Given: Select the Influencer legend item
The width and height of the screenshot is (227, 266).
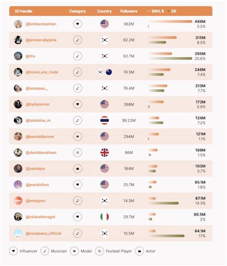Looking at the screenshot, I should (x=23, y=251).
